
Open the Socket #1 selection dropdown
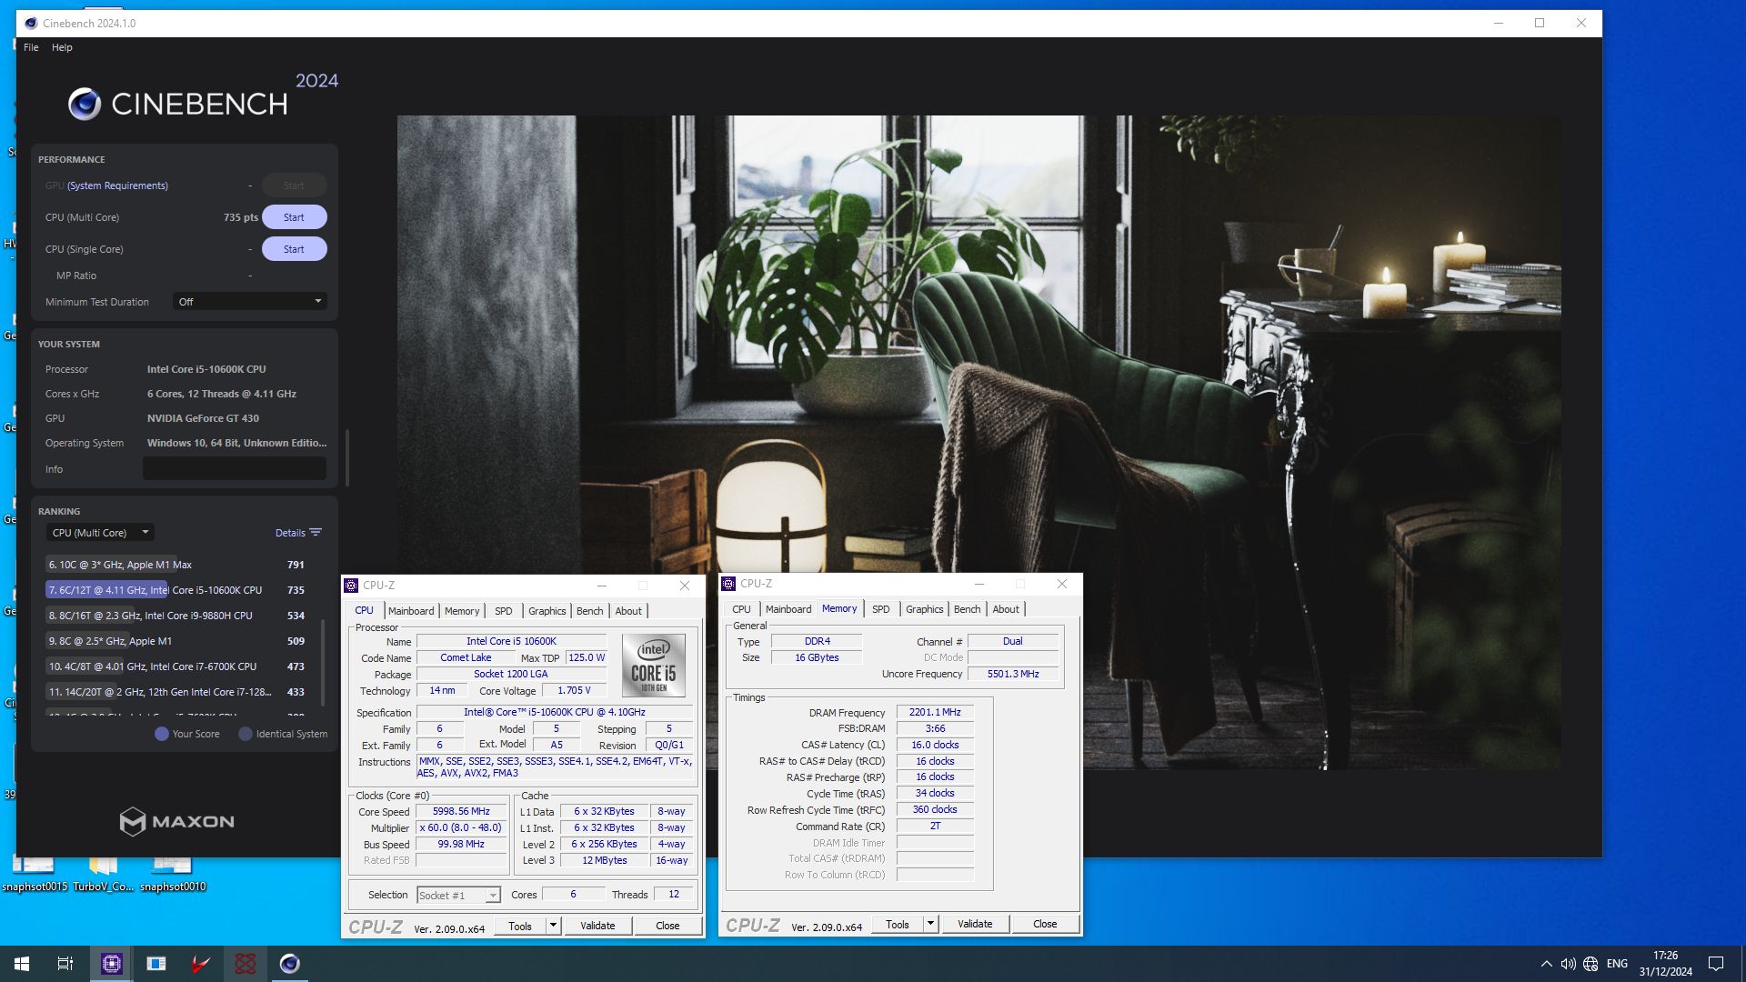(x=459, y=896)
